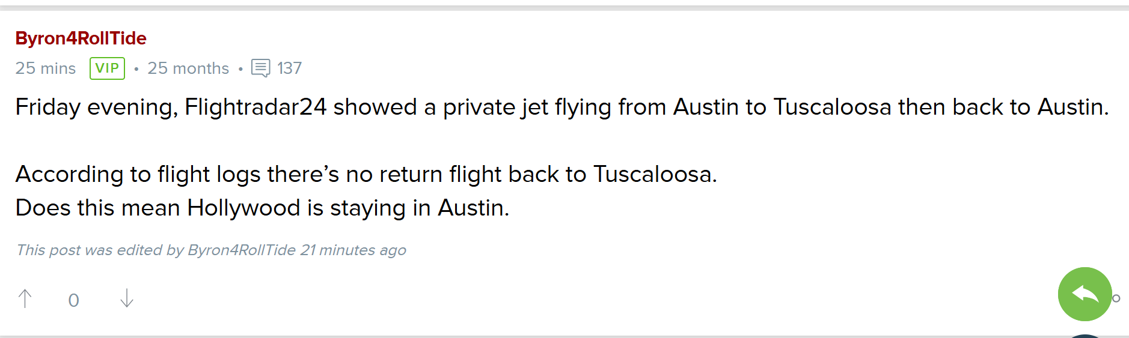Viewport: 1129px width, 338px height.
Task: Click the green VIP badge
Action: click(107, 68)
